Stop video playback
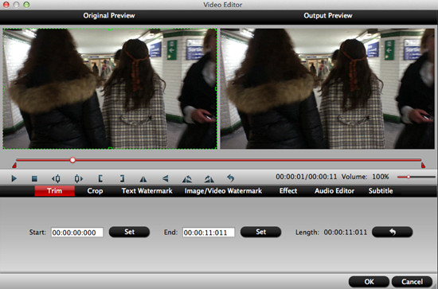 (34, 178)
